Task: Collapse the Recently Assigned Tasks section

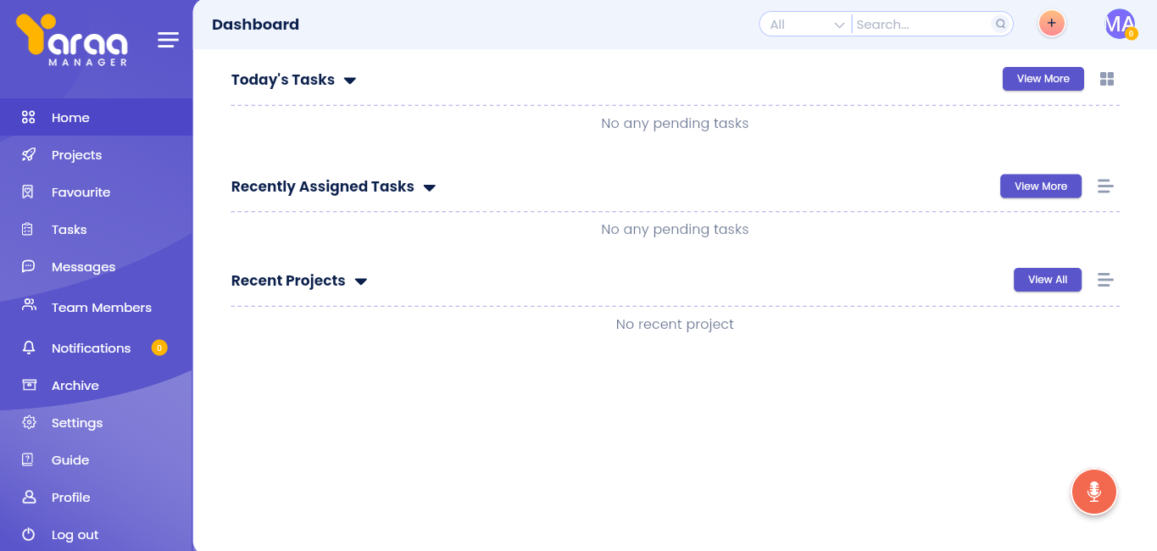Action: click(429, 187)
